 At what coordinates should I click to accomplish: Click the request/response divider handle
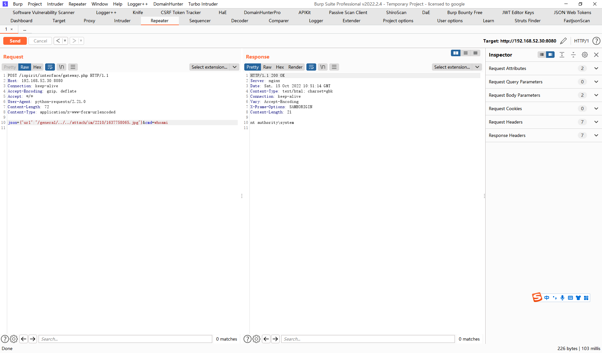pyautogui.click(x=242, y=196)
